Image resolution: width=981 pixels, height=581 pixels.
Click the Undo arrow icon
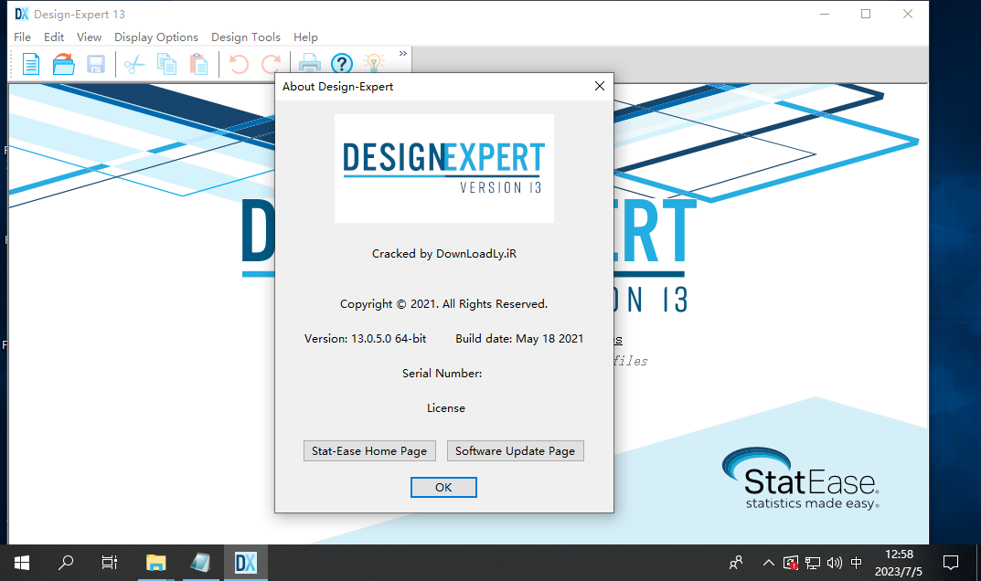[x=239, y=64]
